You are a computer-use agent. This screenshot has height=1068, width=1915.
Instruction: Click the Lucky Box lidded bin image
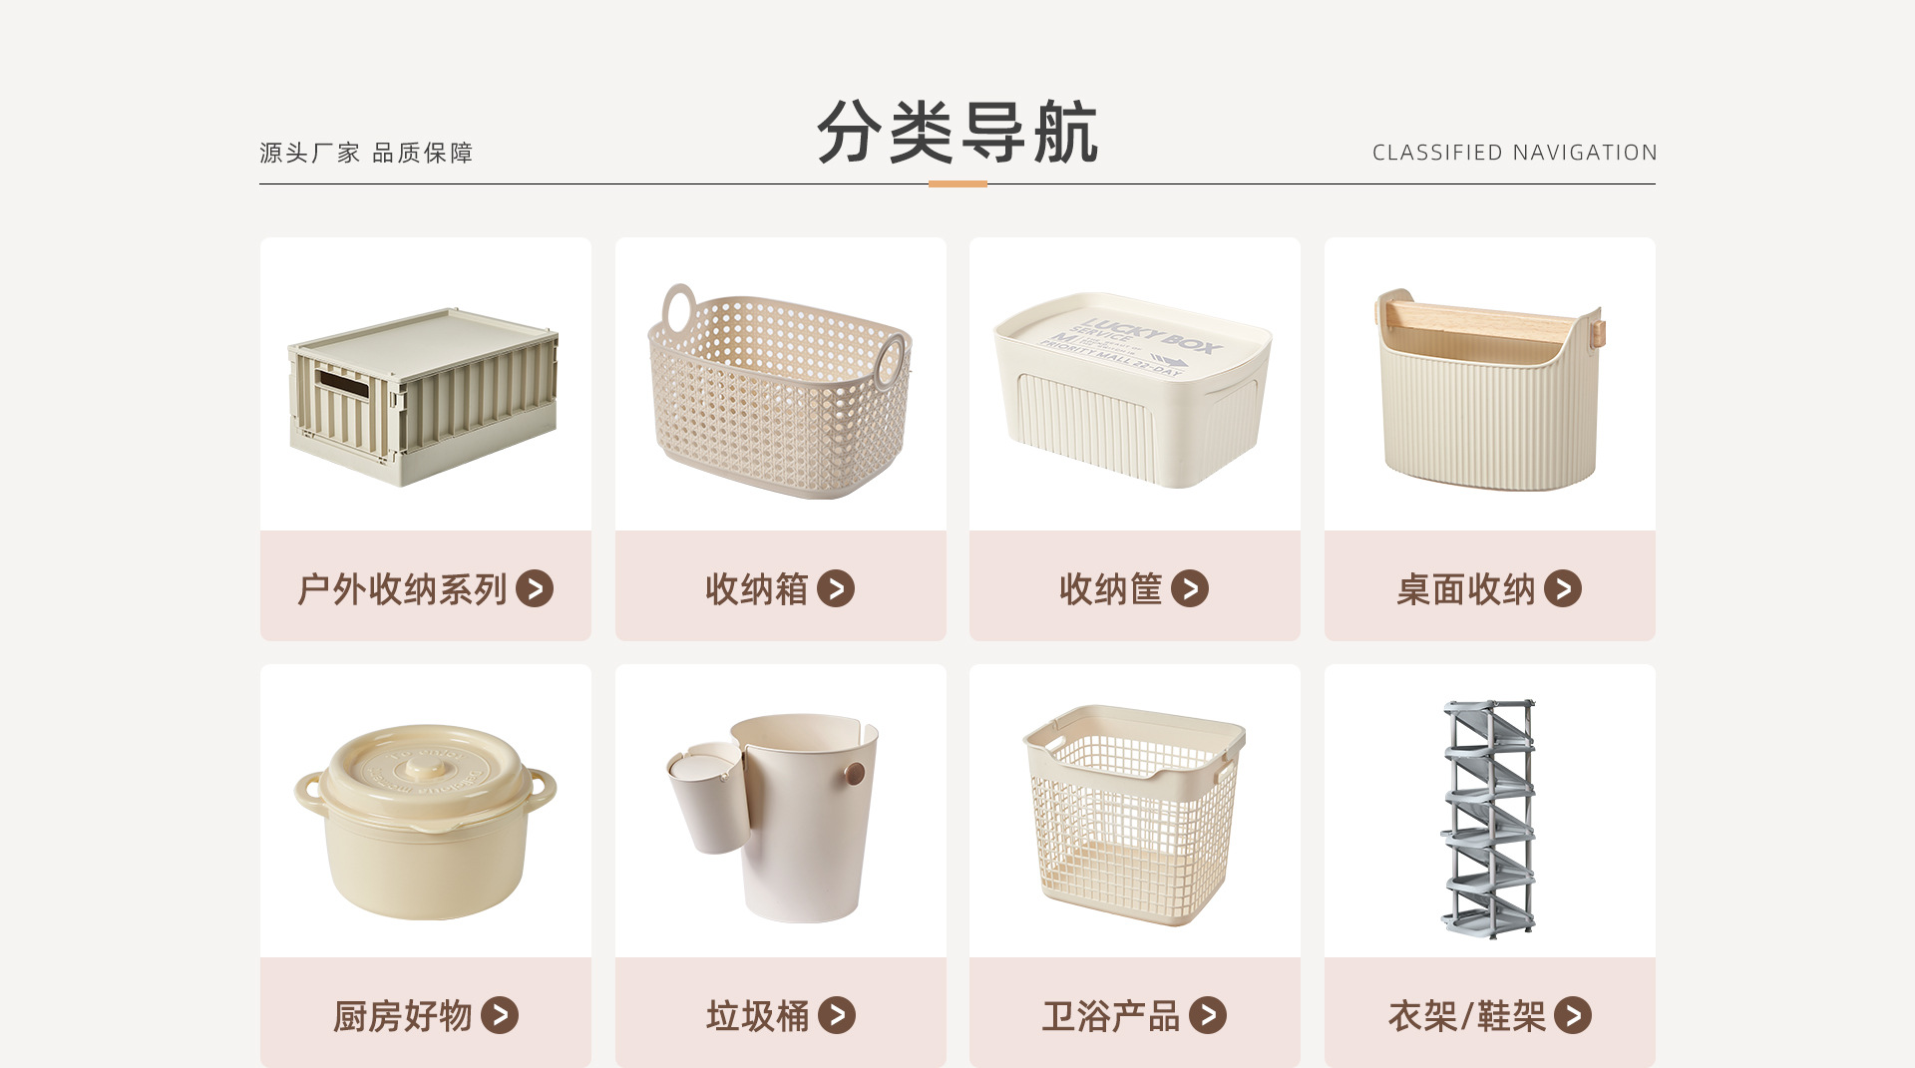[1133, 390]
